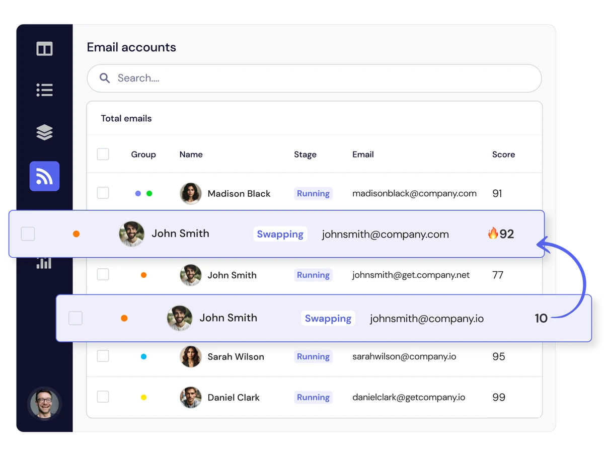Open the dashboard layout icon in sidebar
The width and height of the screenshot is (604, 456).
tap(44, 49)
